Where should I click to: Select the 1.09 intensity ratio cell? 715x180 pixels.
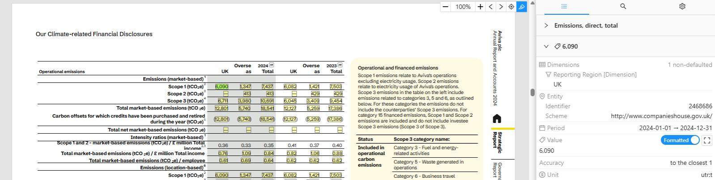(246, 153)
